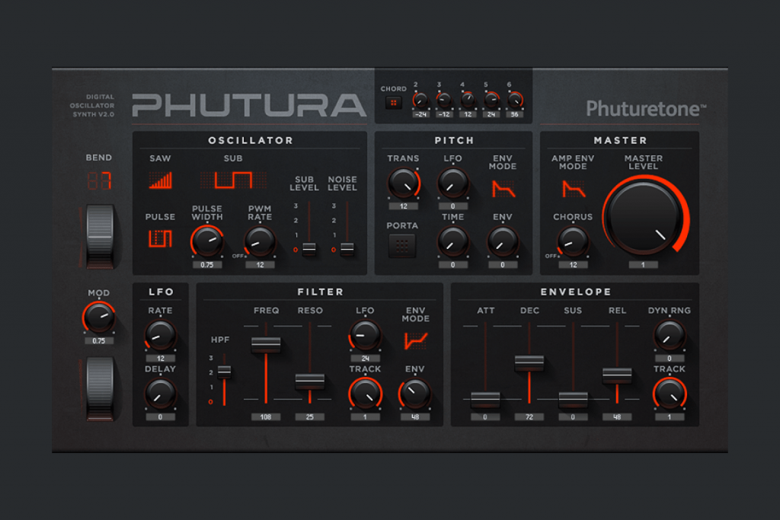780x520 pixels.
Task: Click the DYN RNG knob
Action: click(x=669, y=335)
